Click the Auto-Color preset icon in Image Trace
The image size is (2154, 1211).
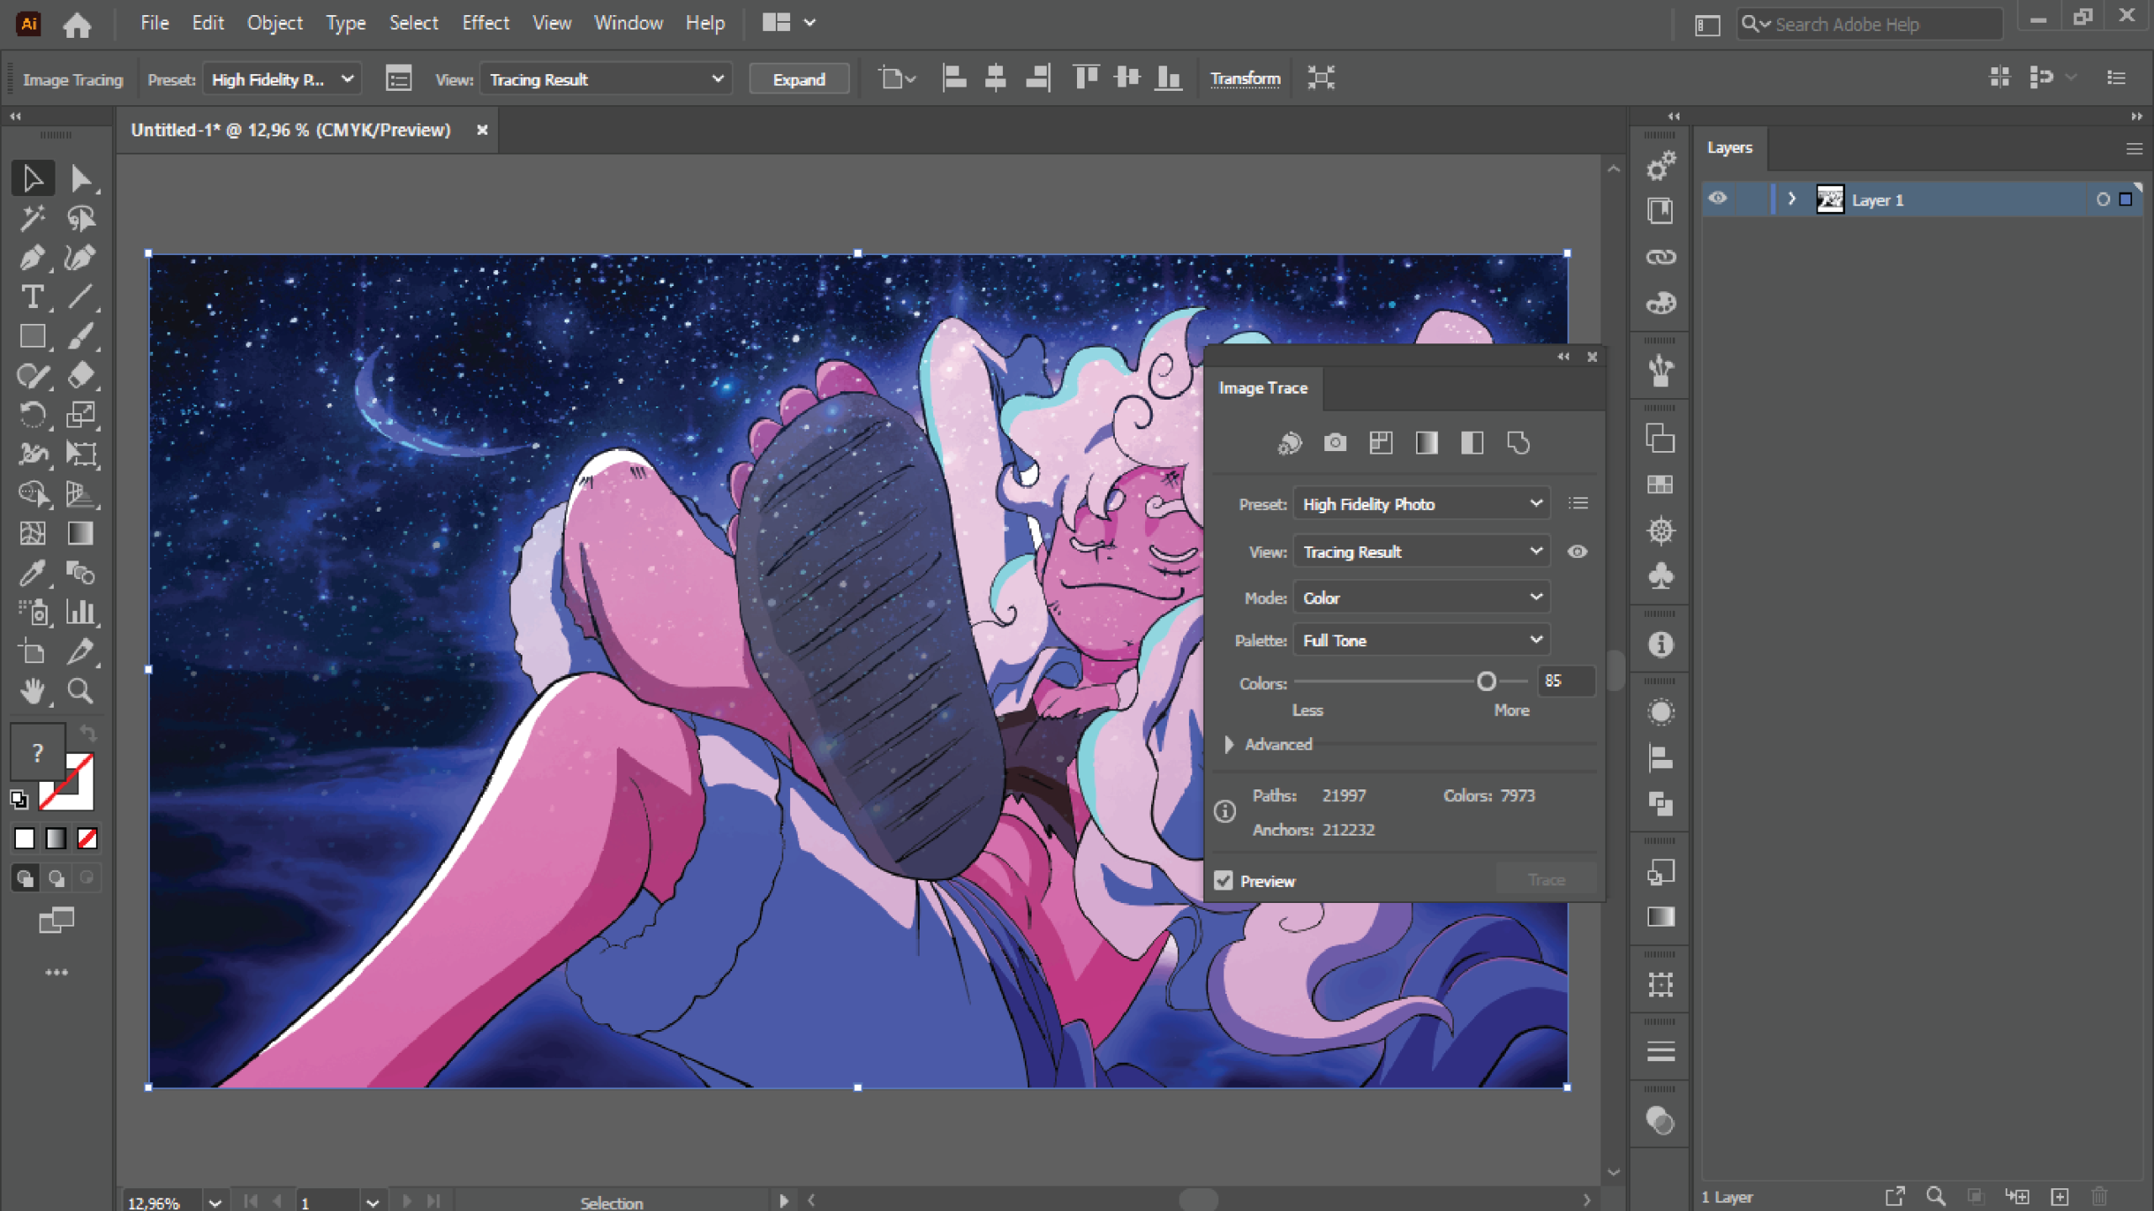click(1289, 443)
